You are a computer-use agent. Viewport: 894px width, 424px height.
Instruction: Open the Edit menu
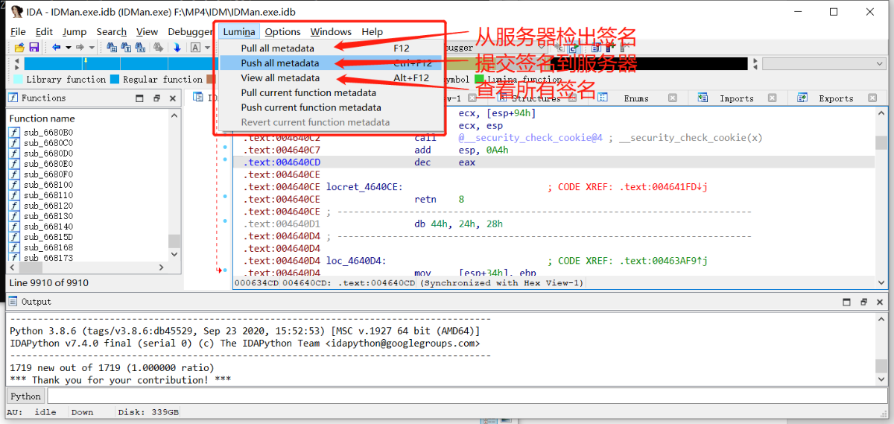pos(44,31)
